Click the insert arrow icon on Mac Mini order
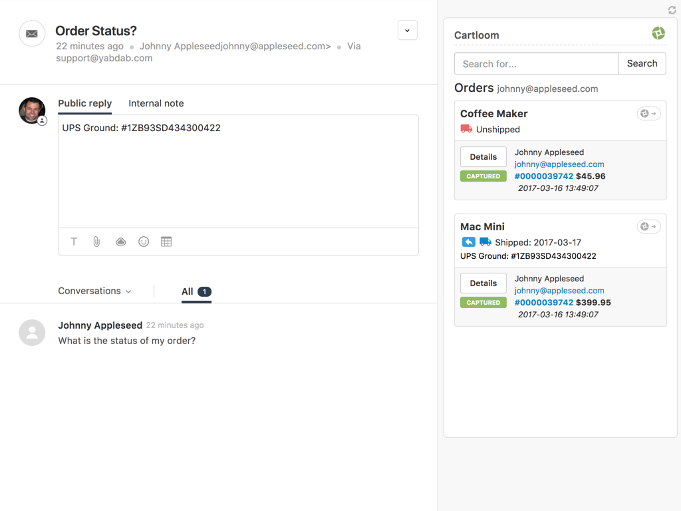The image size is (681, 511). pyautogui.click(x=648, y=227)
